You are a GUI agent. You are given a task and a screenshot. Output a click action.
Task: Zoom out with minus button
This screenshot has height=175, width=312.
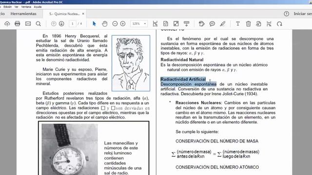tap(115, 24)
